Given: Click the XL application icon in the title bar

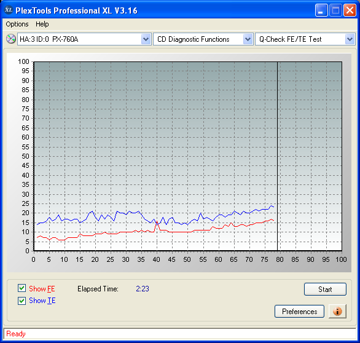Looking at the screenshot, I should [x=9, y=10].
